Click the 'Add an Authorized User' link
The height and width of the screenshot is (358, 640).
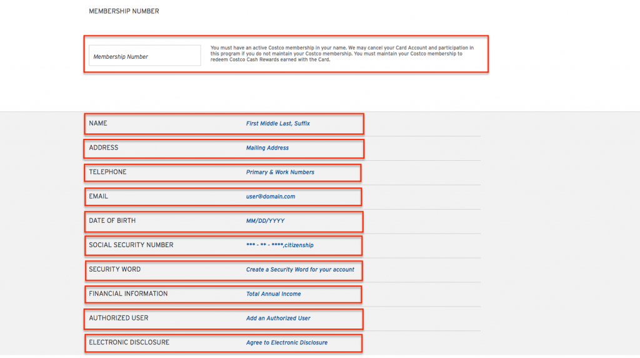(278, 319)
